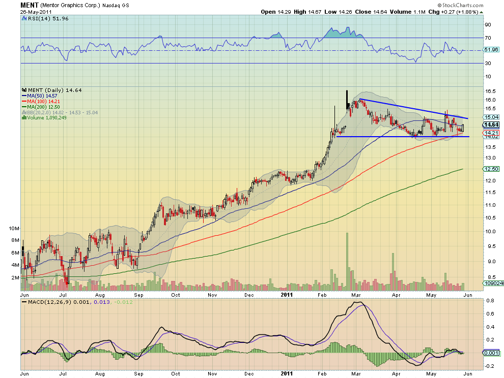This screenshot has height=378, width=504.
Task: Click the RSI indicator line icon
Action: pos(24,19)
